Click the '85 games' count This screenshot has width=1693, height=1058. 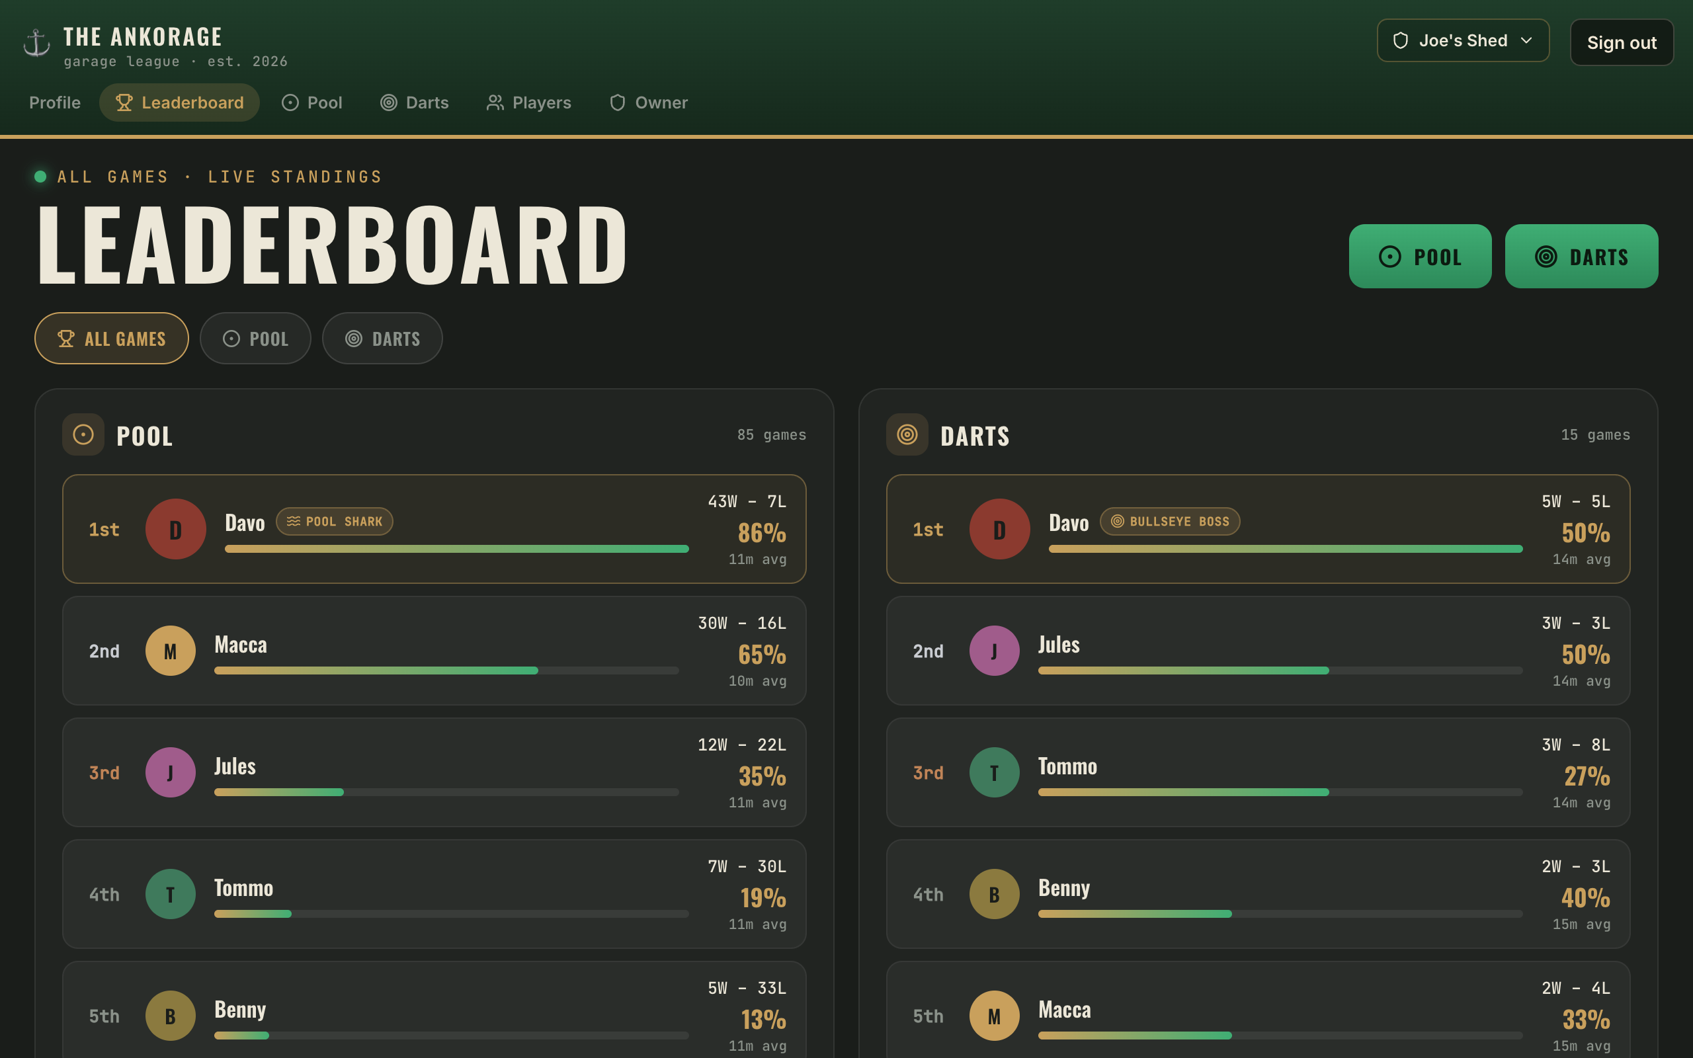pyautogui.click(x=772, y=434)
